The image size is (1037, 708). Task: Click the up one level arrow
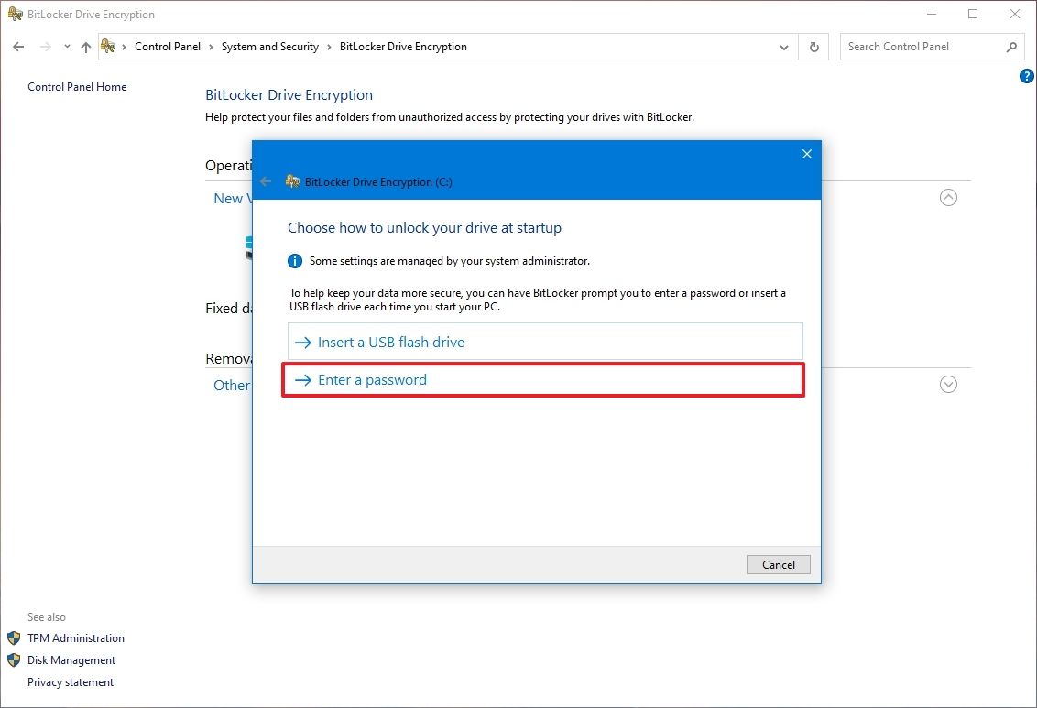[x=85, y=47]
